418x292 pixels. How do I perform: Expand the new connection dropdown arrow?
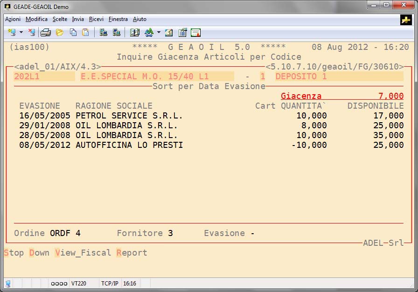21,32
